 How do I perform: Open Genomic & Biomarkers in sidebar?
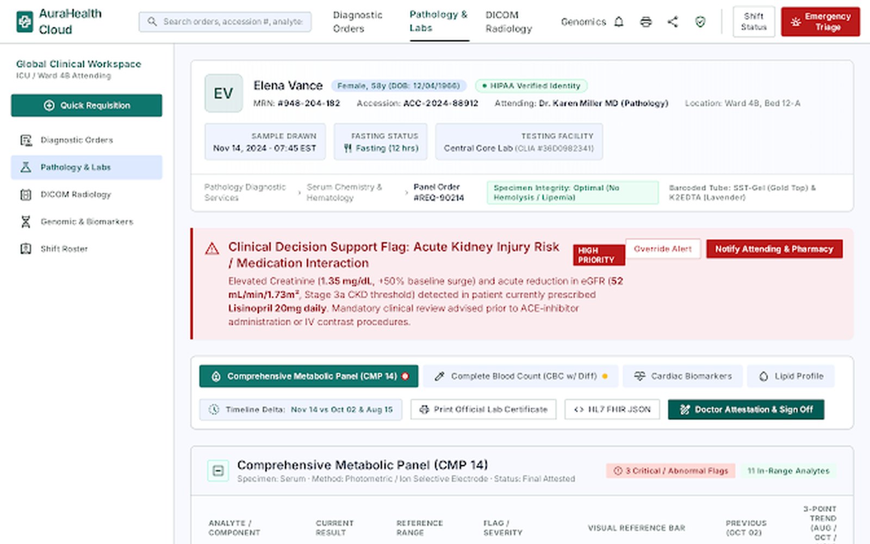[86, 222]
